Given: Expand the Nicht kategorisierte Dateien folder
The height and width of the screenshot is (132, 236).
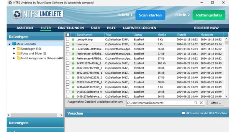Looking at the screenshot, I should coord(14,58).
